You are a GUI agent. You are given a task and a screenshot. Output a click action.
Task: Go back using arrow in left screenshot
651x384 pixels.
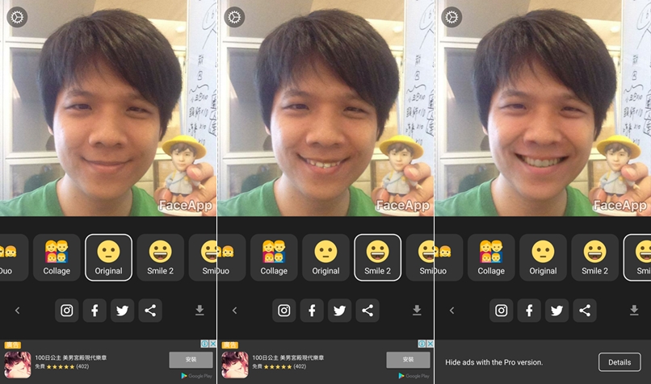click(18, 311)
